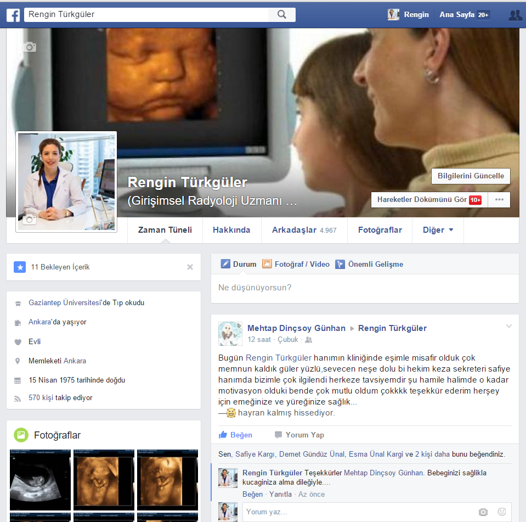Toggle Beğen on Mehtap's post
This screenshot has width=526, height=522.
click(236, 435)
